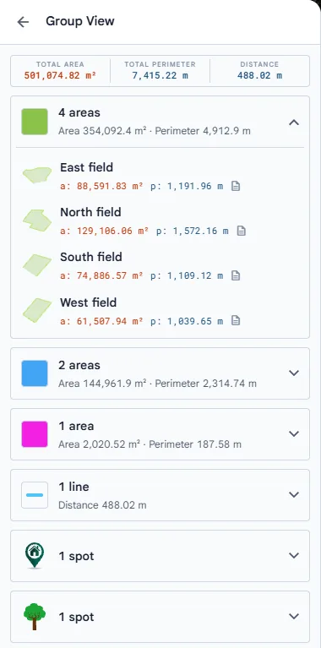Go back using the arrow icon
Screen dimensions: 321x648
(23, 22)
